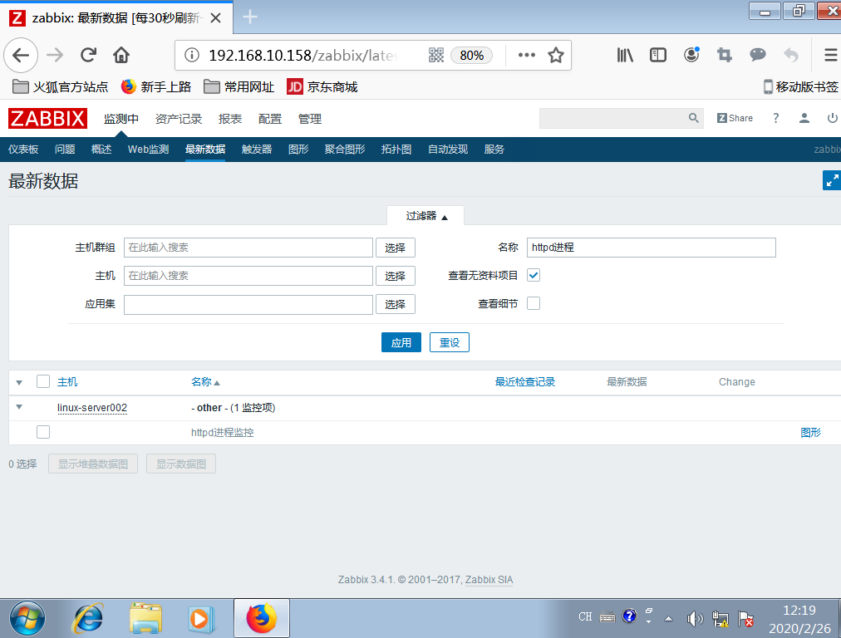The height and width of the screenshot is (638, 841).
Task: Collapse the 过滤器 filter panel
Action: tap(426, 216)
